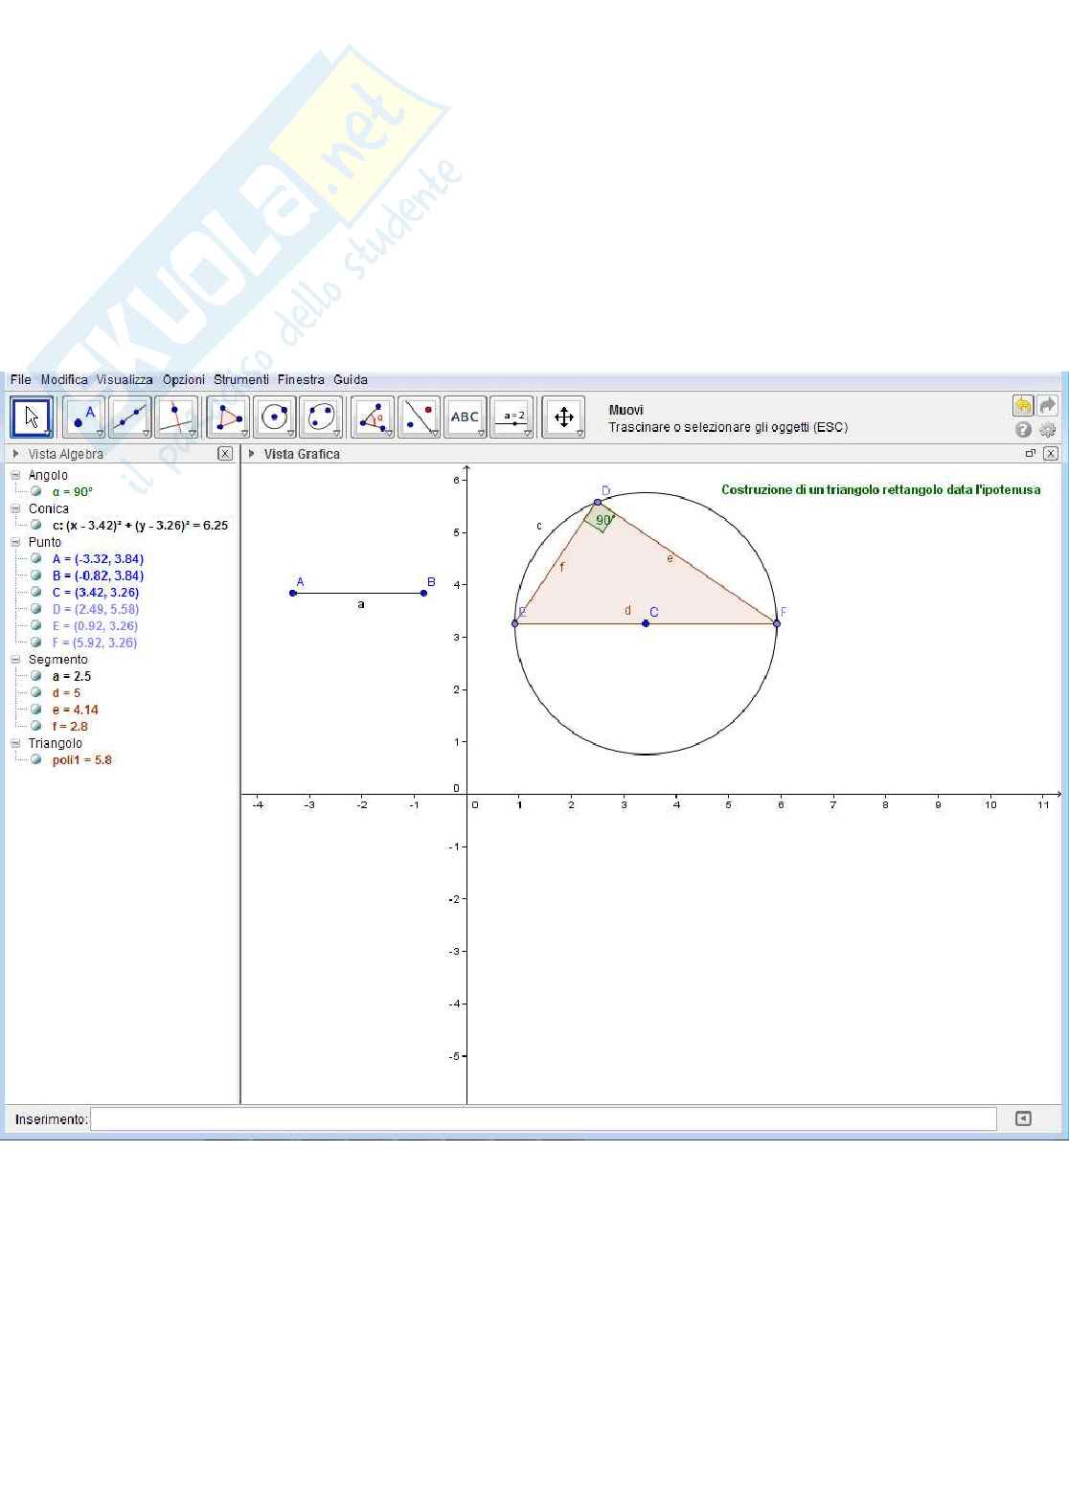The height and width of the screenshot is (1512, 1069).
Task: Open the Visualizza menu
Action: pos(125,380)
